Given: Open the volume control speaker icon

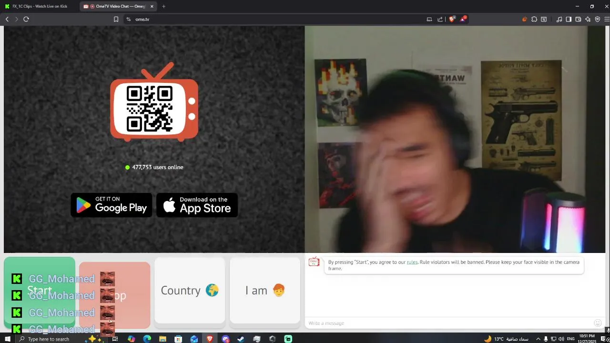Looking at the screenshot, I should click(561, 339).
